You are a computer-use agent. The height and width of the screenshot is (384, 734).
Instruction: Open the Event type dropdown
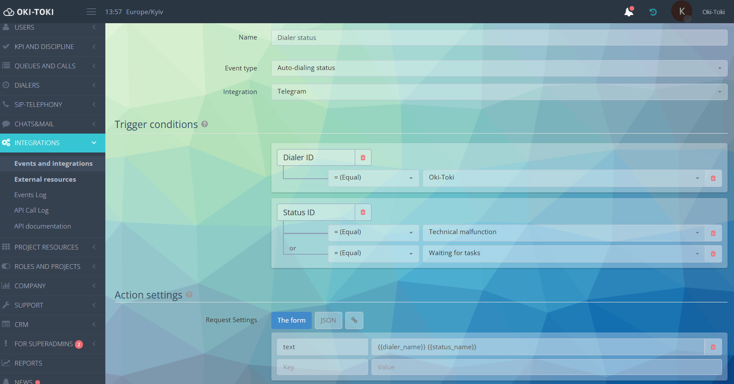[499, 68]
